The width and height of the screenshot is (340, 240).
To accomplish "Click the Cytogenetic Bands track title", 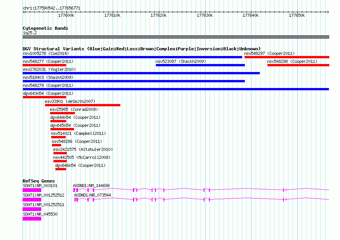I will tap(45, 28).
